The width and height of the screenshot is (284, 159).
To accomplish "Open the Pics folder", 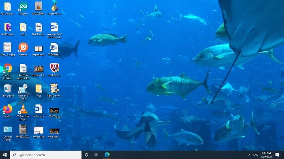I will (39, 89).
